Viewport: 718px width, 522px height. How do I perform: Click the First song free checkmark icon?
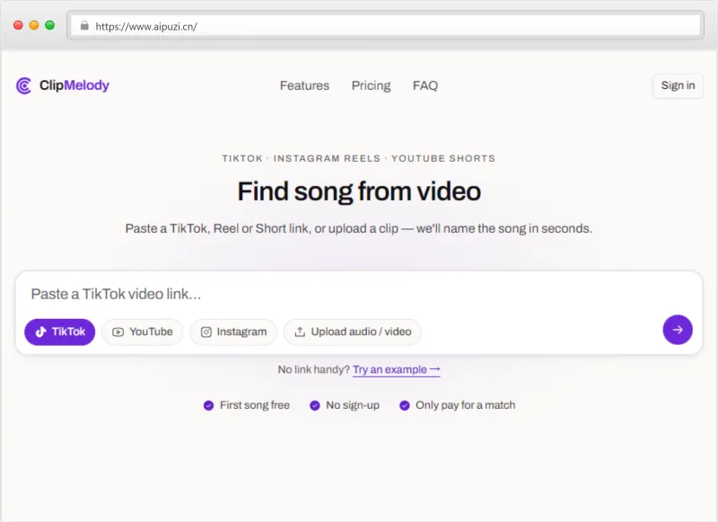(208, 405)
